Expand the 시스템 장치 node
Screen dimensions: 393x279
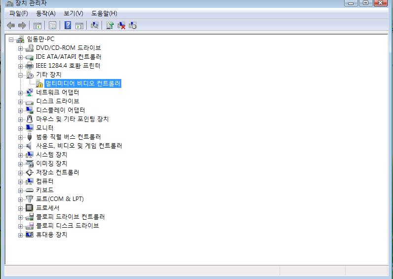coord(20,155)
